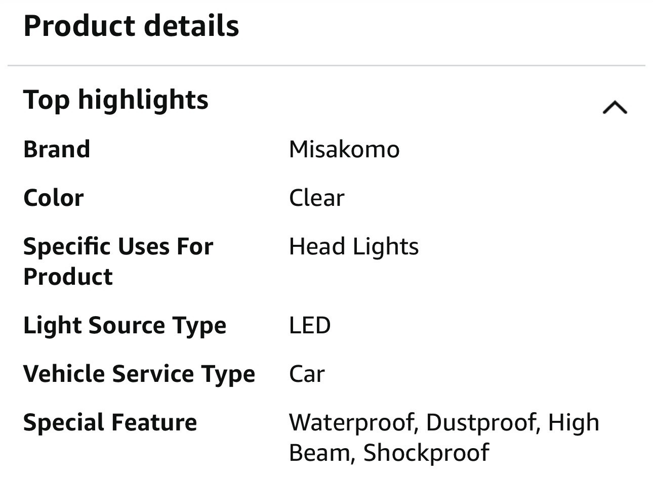Click the Car value text

[x=307, y=373]
